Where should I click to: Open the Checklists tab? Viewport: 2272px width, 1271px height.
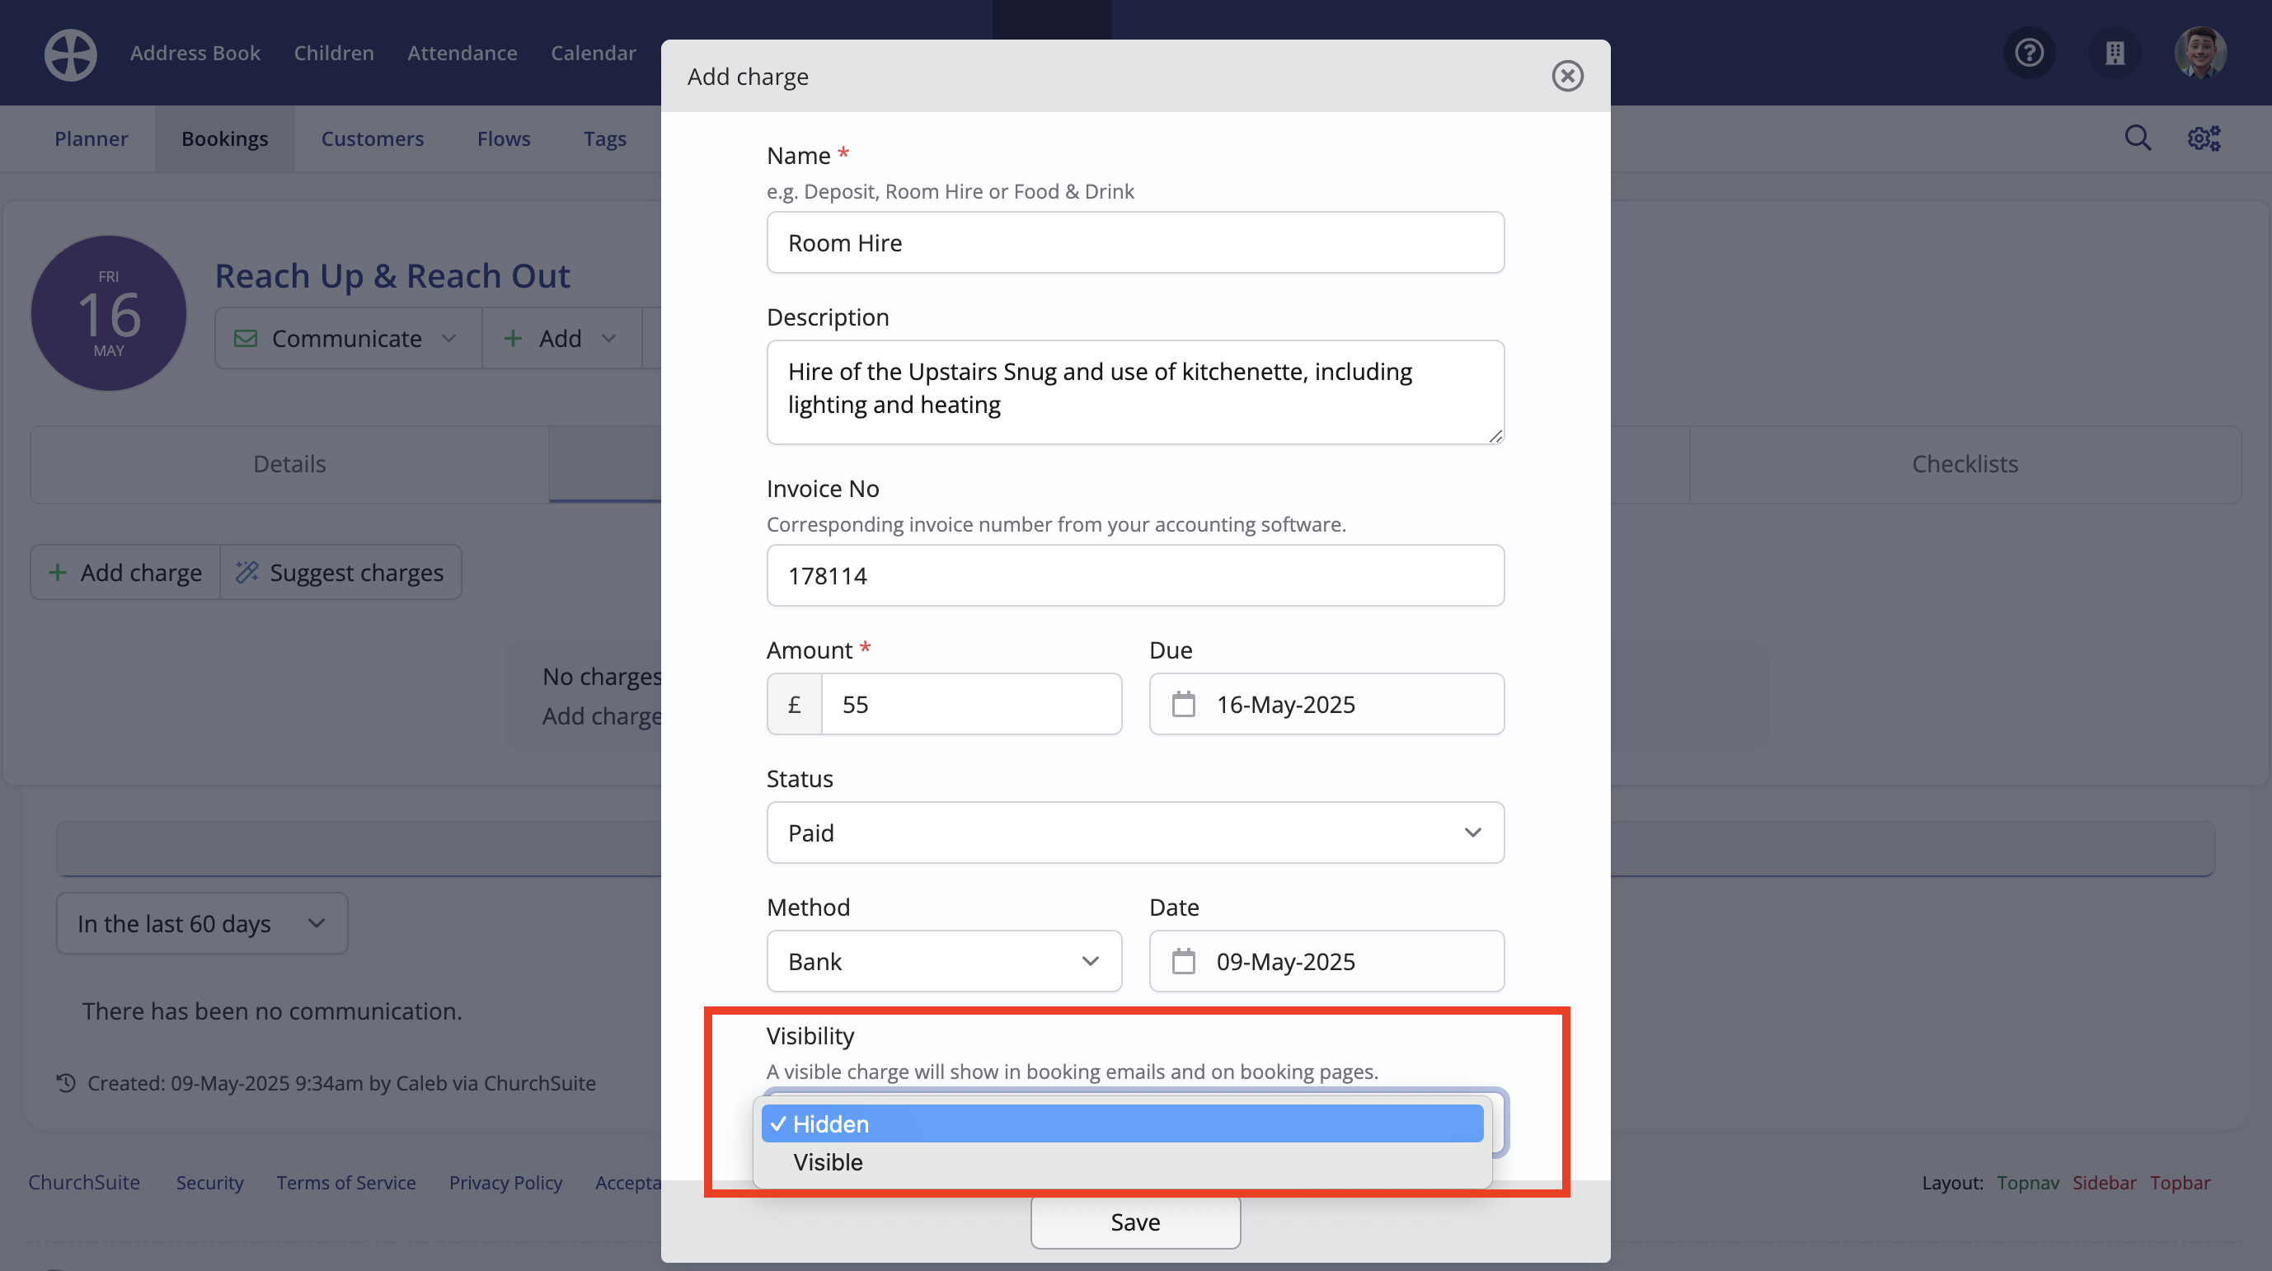click(1965, 464)
